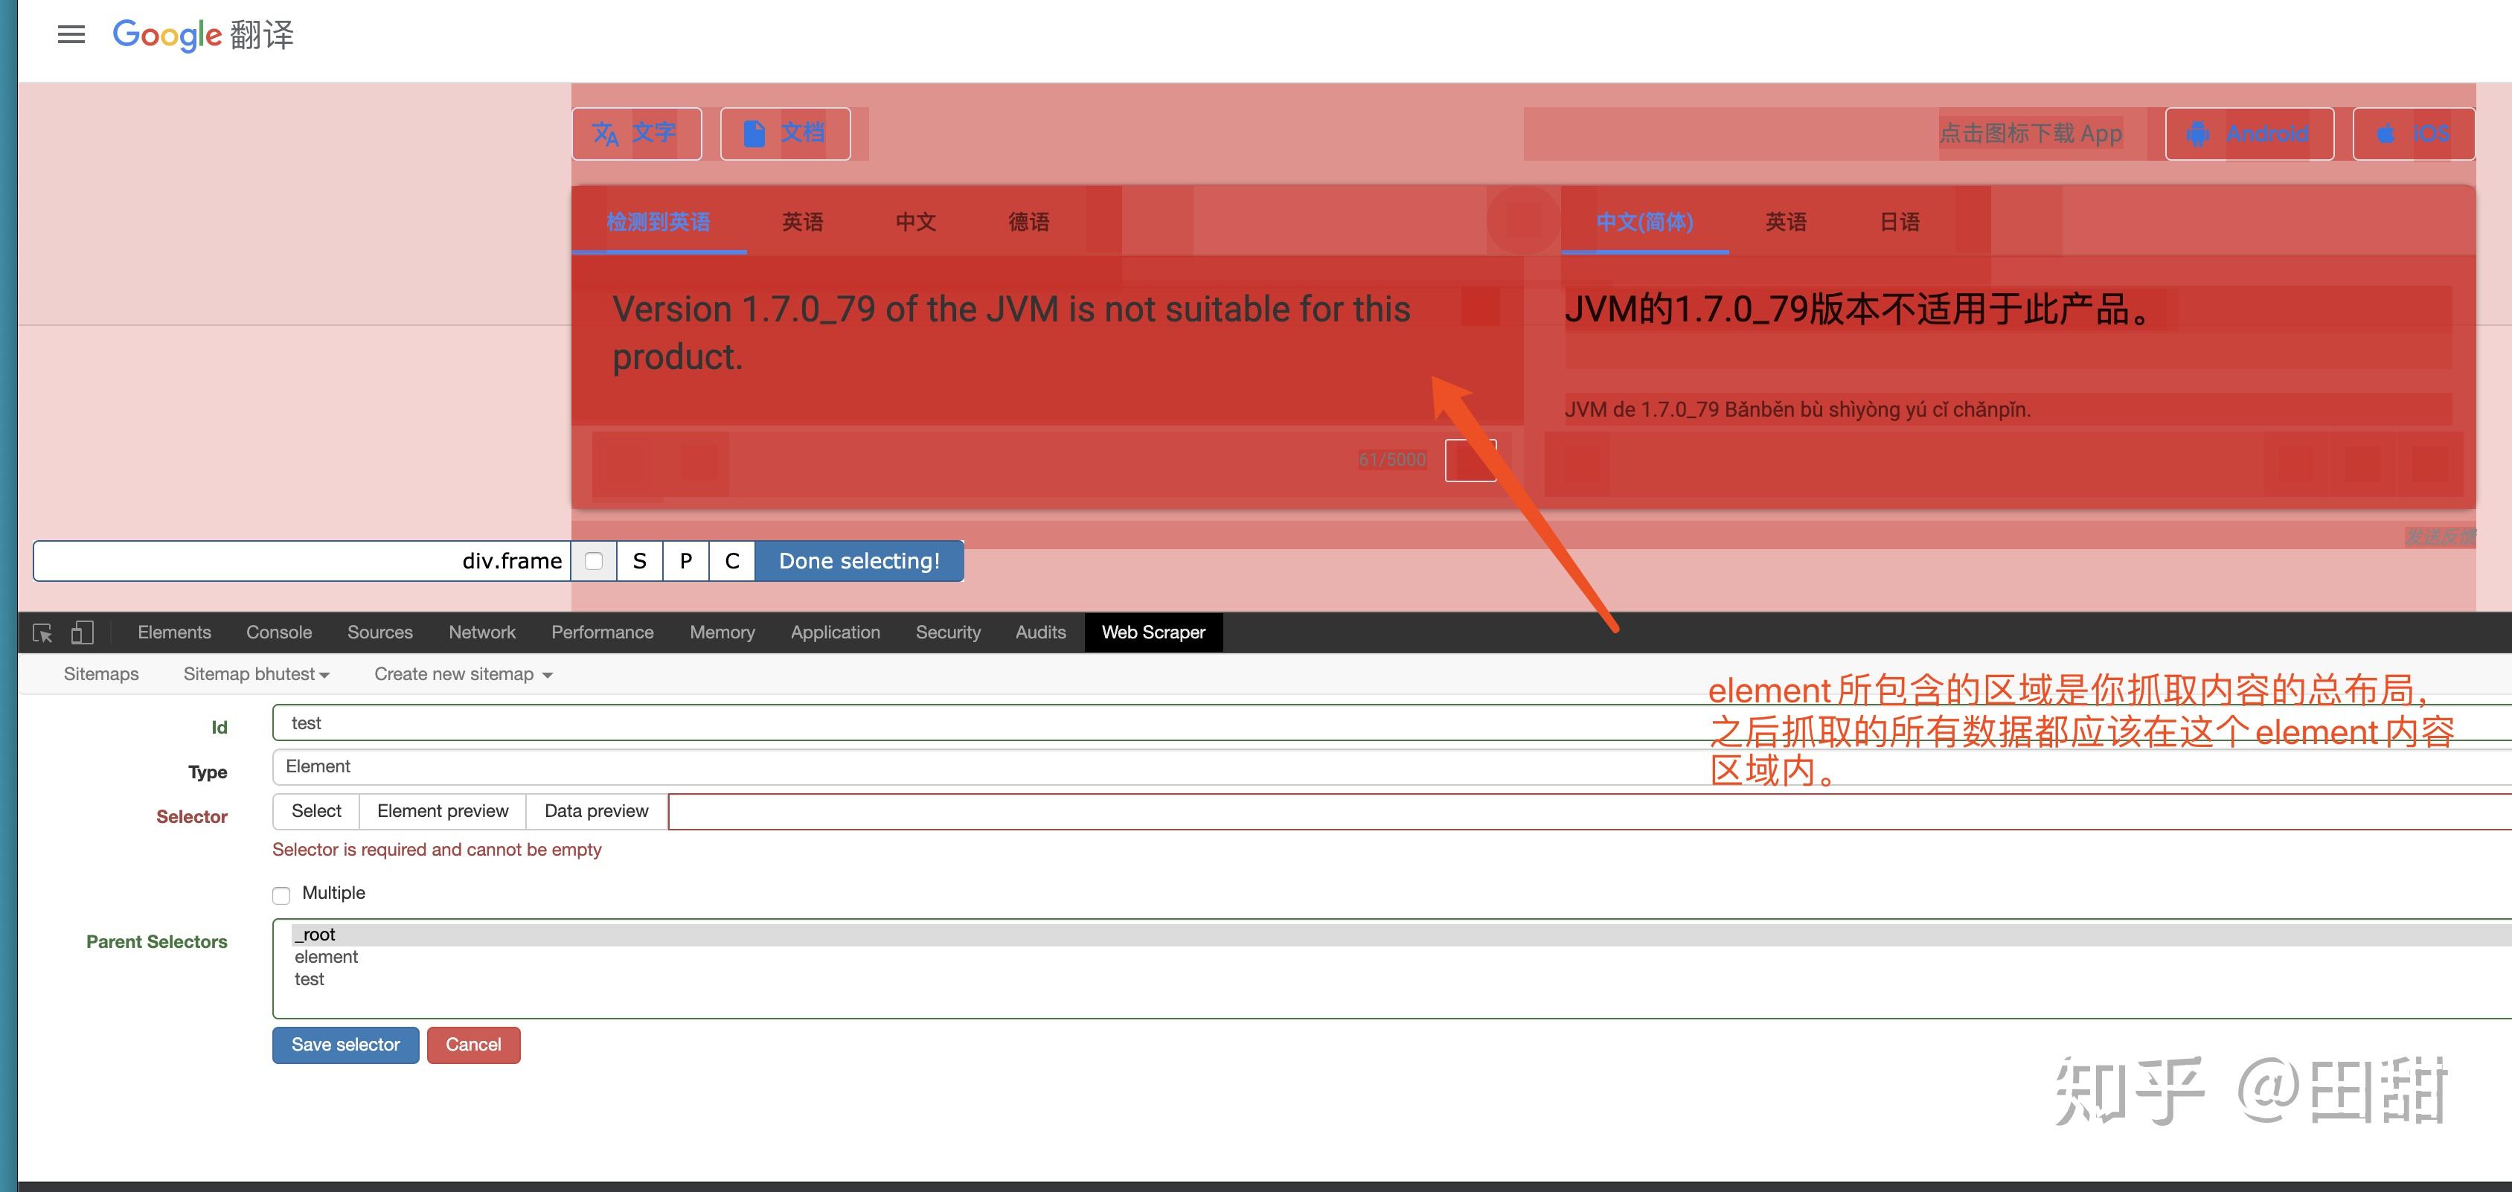The height and width of the screenshot is (1192, 2512).
Task: Toggle the DevTools device toolbar icon
Action: click(x=83, y=632)
